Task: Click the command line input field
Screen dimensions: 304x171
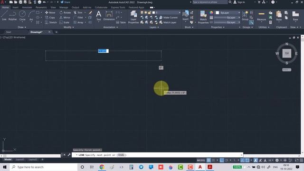Action: pyautogui.click(x=157, y=155)
